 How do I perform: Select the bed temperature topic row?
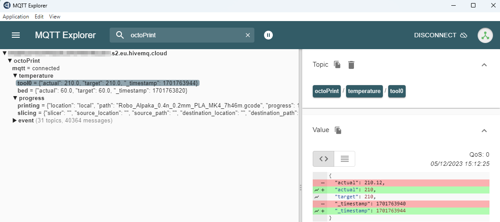(102, 90)
